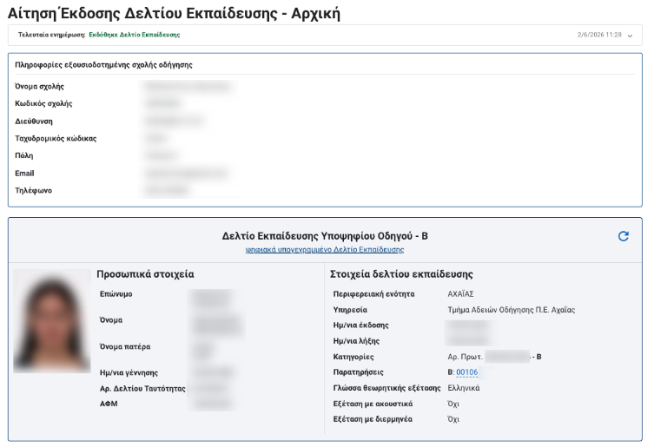Click the Πόλη label
The height and width of the screenshot is (447, 654).
pos(23,155)
